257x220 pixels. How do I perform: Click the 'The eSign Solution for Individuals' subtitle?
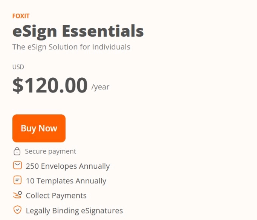[71, 47]
